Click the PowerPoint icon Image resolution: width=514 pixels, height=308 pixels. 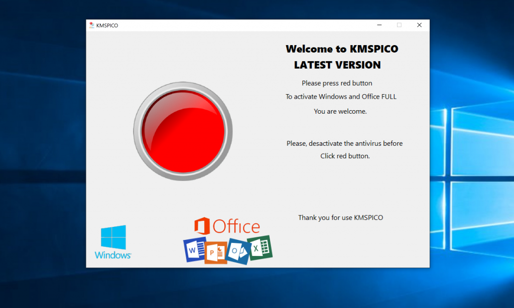click(x=216, y=252)
